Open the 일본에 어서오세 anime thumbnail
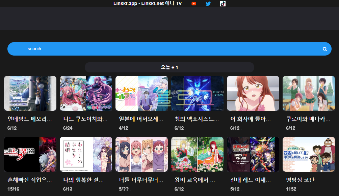 pos(141,93)
